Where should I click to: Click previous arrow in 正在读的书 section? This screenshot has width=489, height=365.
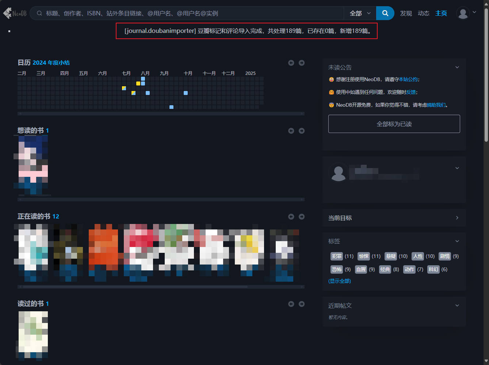tap(291, 217)
